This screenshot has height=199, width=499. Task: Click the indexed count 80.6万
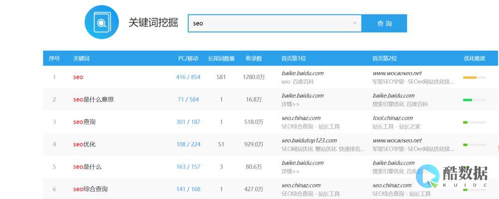[x=253, y=167]
